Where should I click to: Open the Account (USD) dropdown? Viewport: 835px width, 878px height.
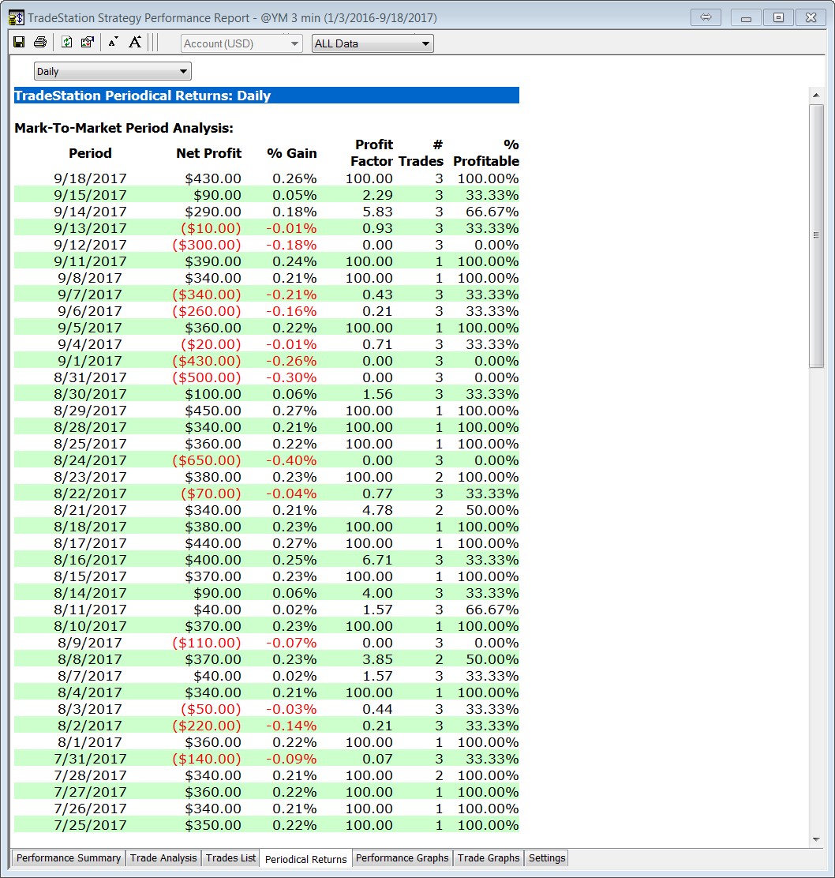coord(242,43)
